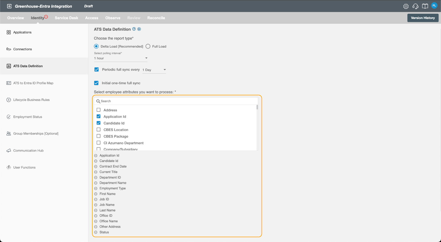
Task: Remove Job ID attribute
Action: (96, 199)
